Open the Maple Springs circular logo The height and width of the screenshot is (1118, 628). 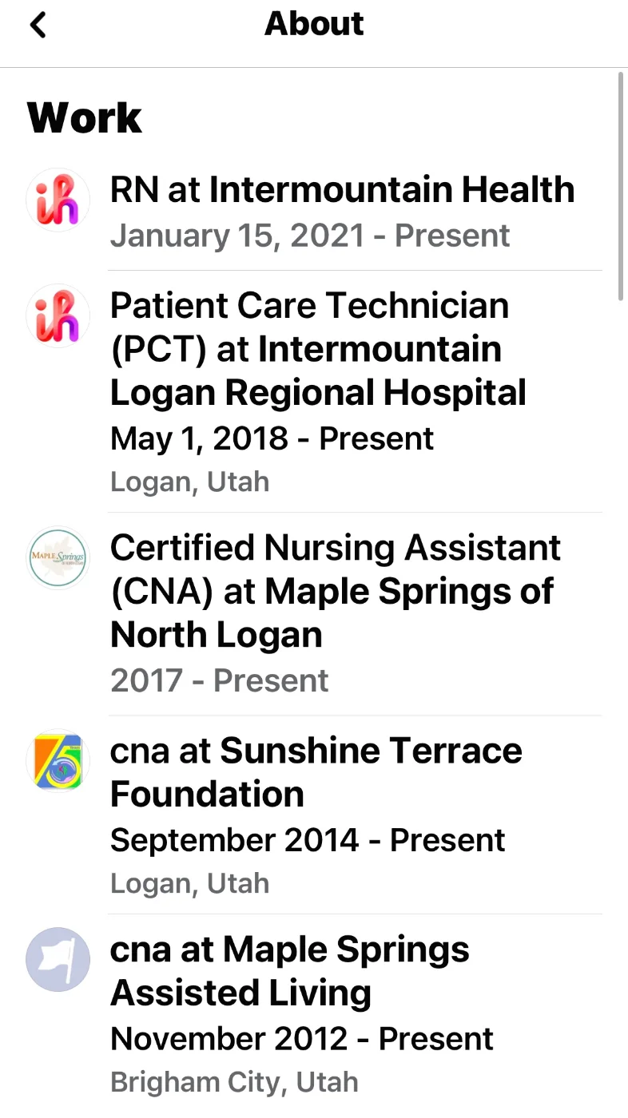click(58, 558)
